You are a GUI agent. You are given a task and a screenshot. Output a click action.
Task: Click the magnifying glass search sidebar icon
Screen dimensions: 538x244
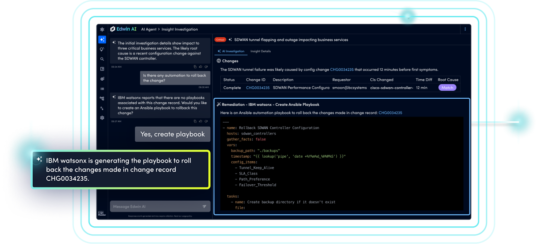click(102, 59)
